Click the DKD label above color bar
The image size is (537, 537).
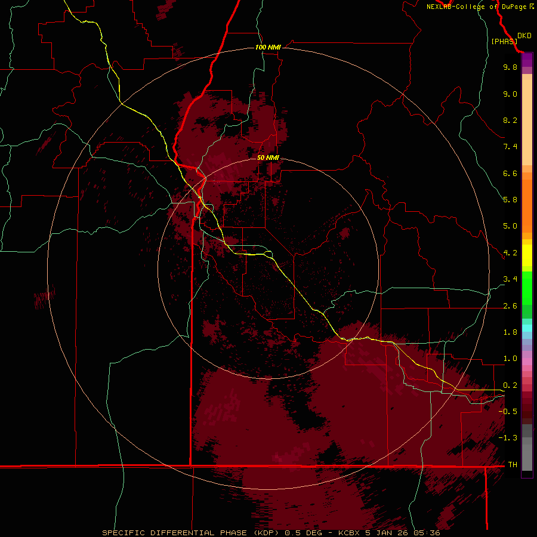click(524, 36)
